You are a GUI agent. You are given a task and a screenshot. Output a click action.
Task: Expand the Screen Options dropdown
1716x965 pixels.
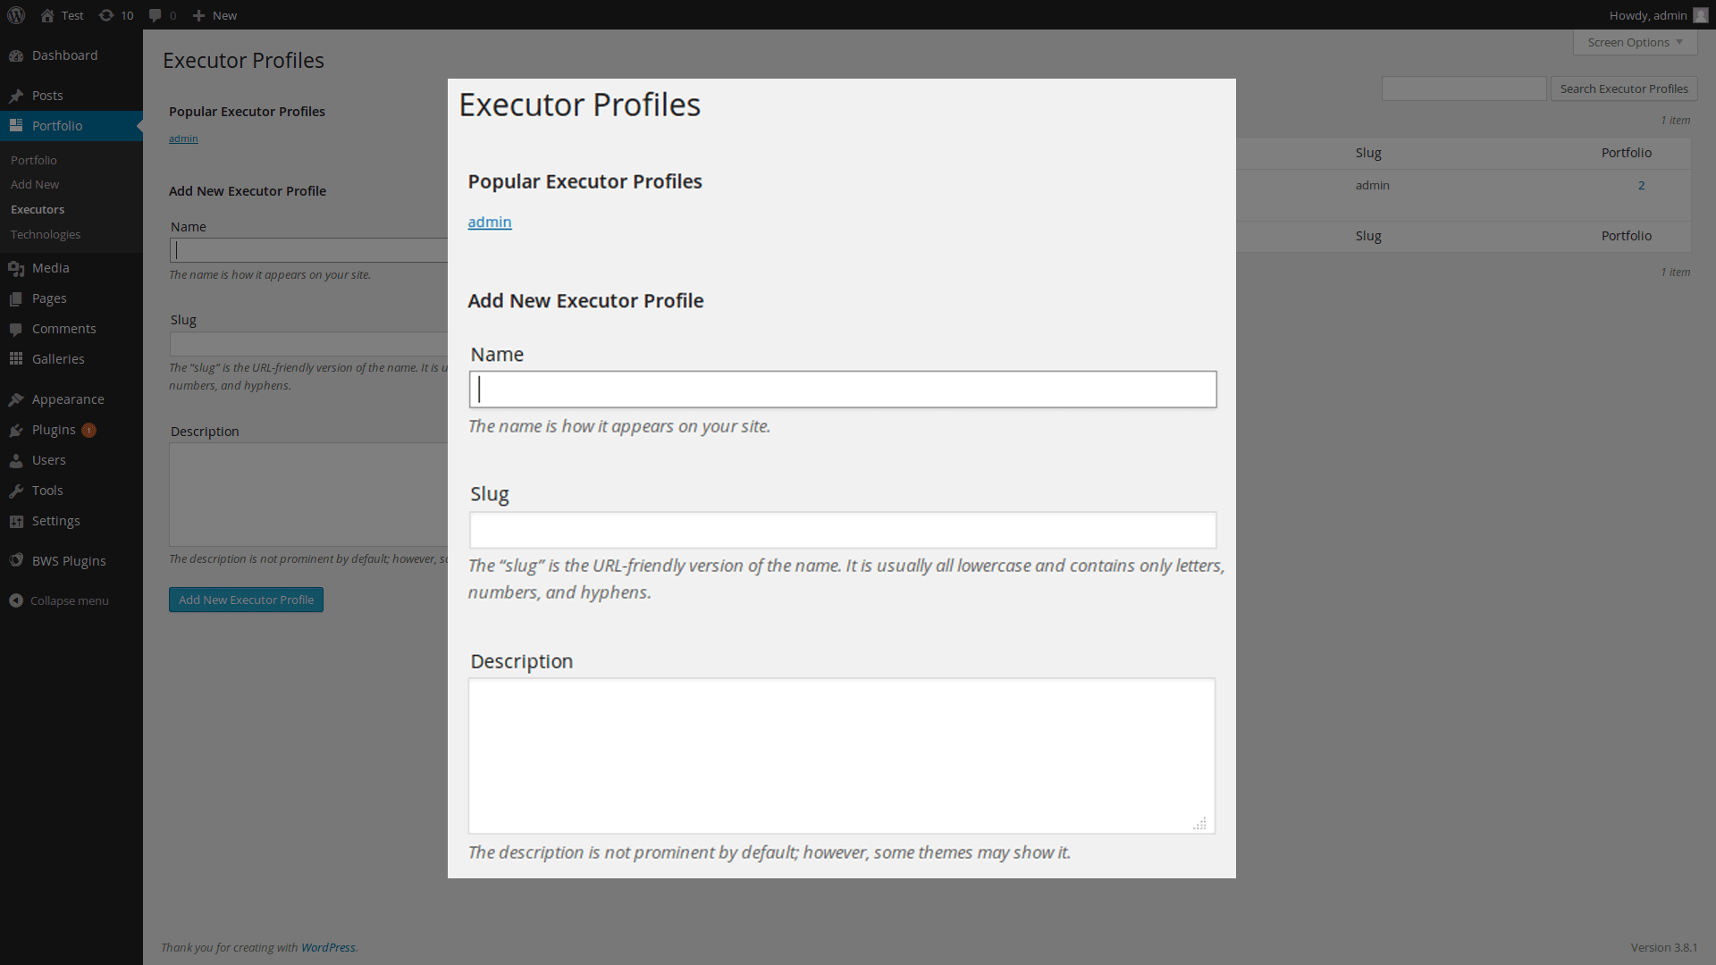pos(1635,42)
